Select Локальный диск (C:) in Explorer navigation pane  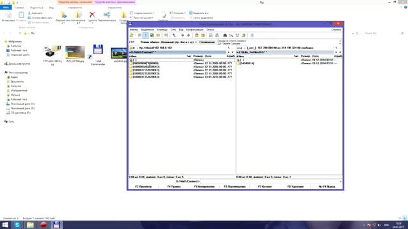(20, 104)
